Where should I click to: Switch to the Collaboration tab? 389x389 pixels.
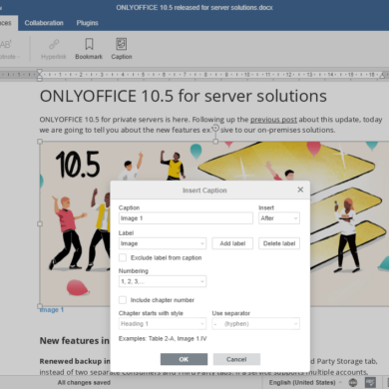pyautogui.click(x=44, y=23)
